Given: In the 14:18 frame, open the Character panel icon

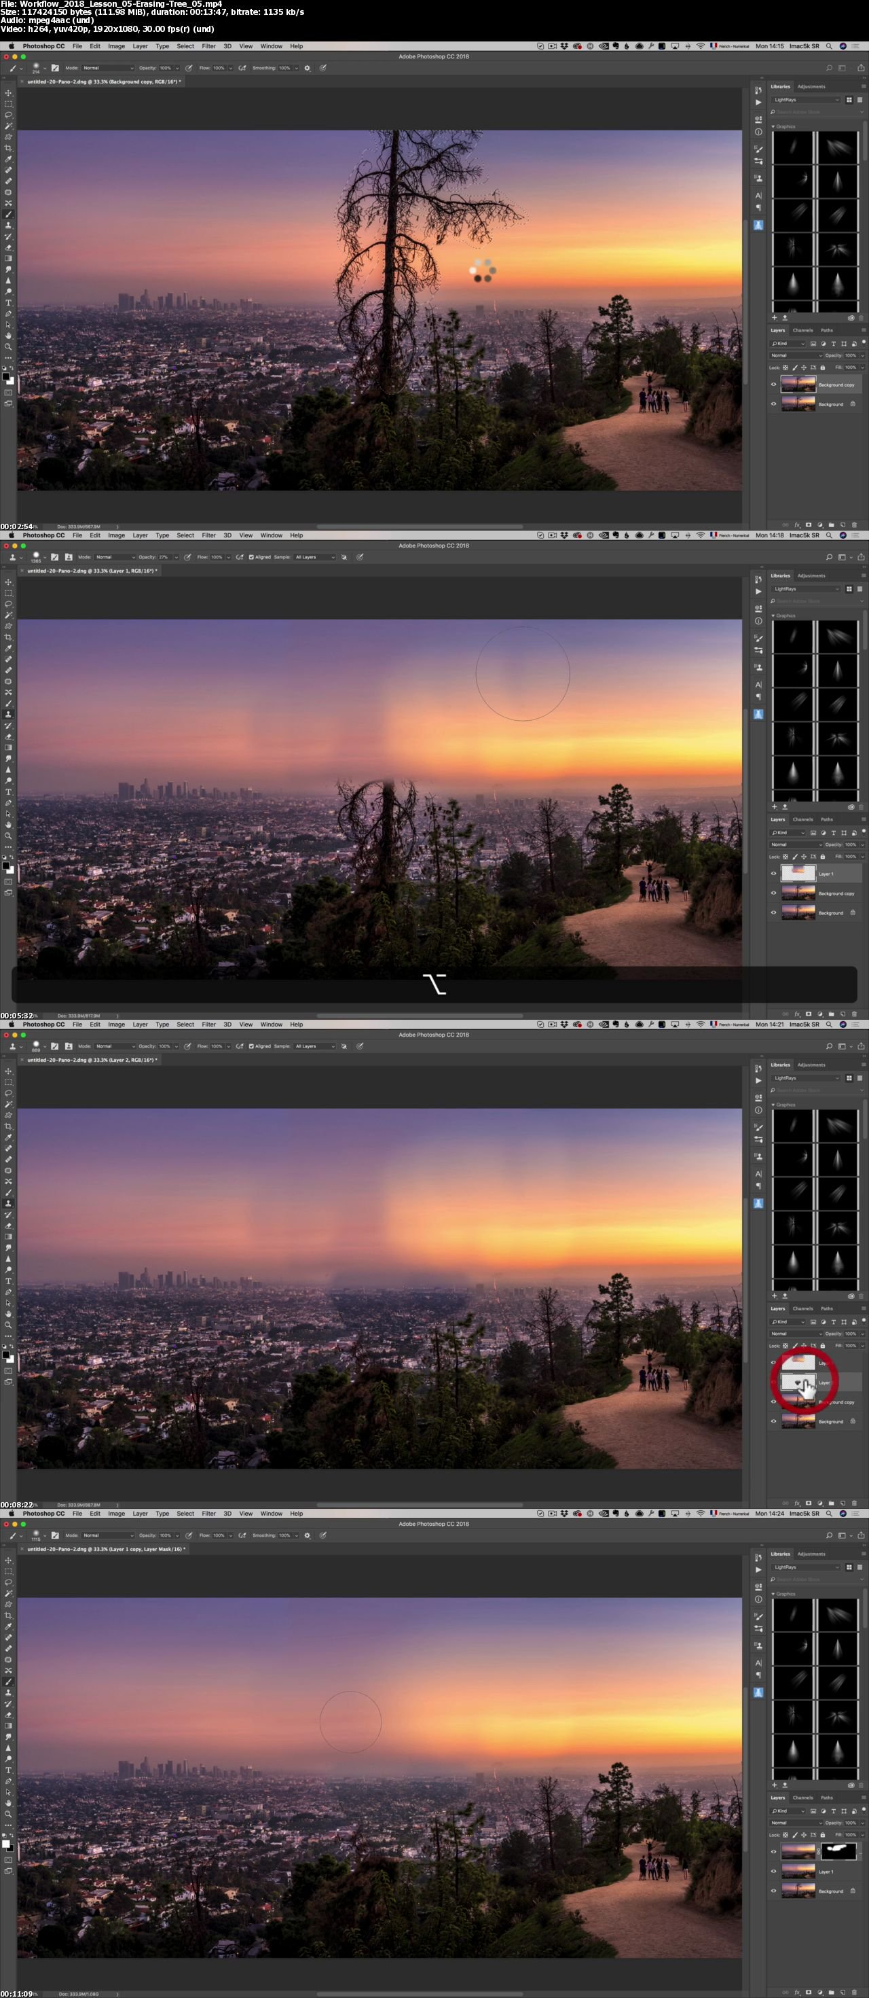Looking at the screenshot, I should pyautogui.click(x=758, y=685).
